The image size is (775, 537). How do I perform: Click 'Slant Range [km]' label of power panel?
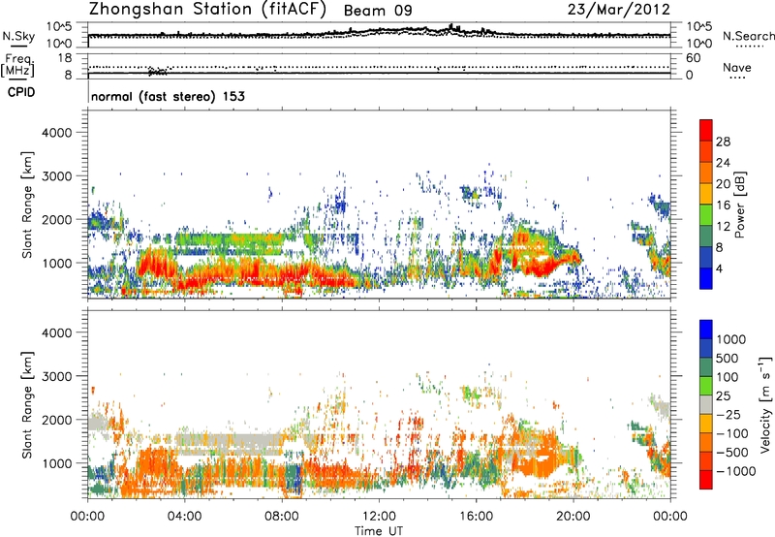(x=28, y=205)
